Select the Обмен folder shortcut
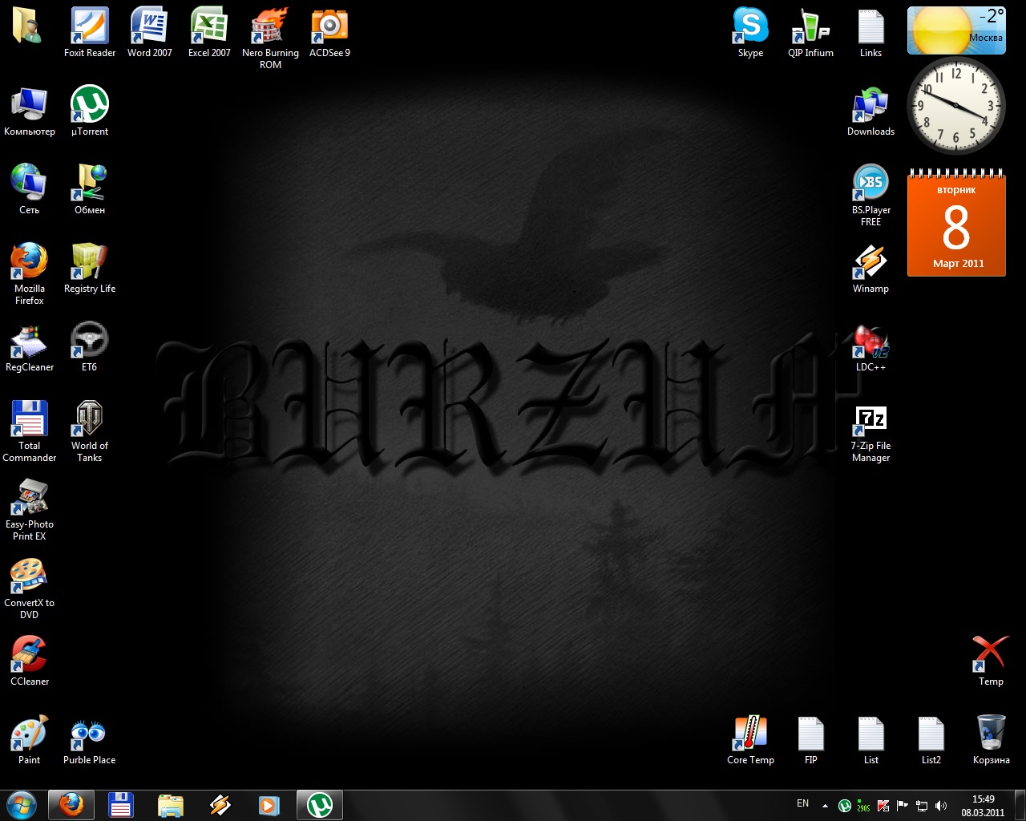Viewport: 1026px width, 821px height. pyautogui.click(x=90, y=190)
